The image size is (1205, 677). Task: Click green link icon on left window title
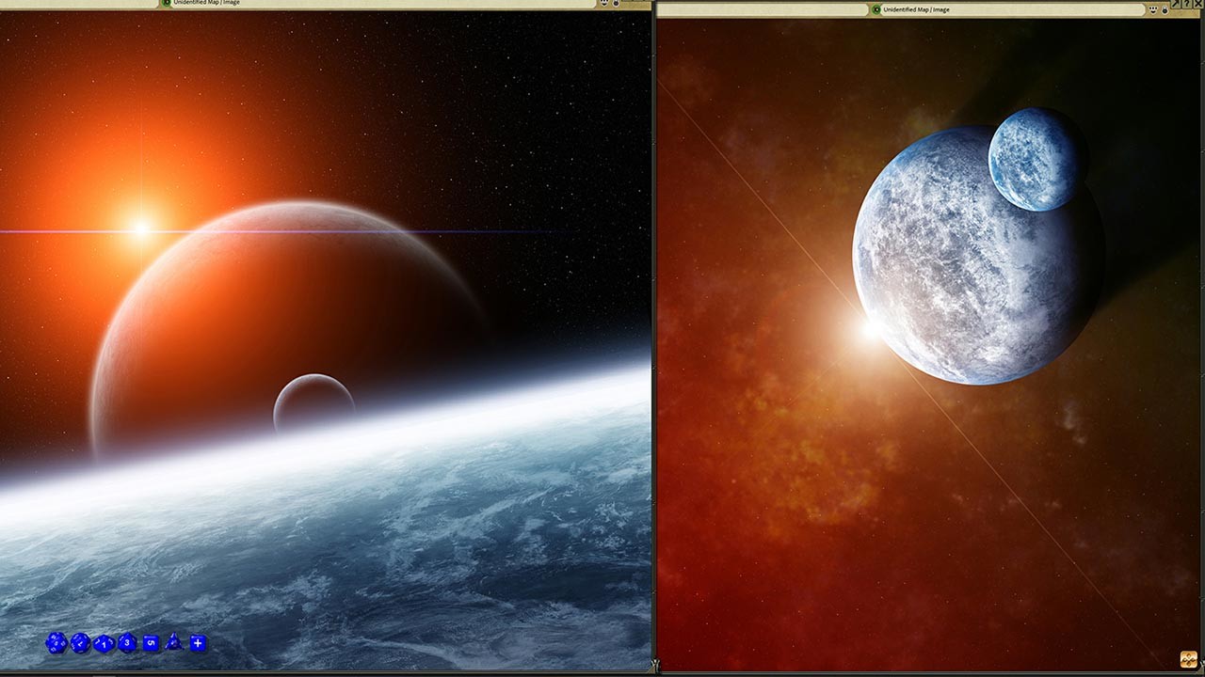(x=167, y=3)
